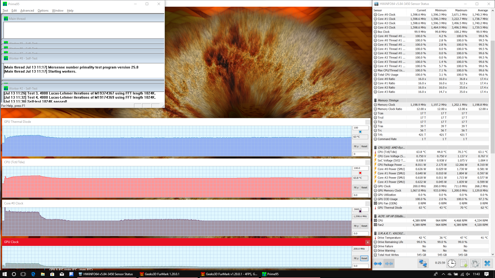Open the Advanced menu in Prime95

pyautogui.click(x=27, y=11)
